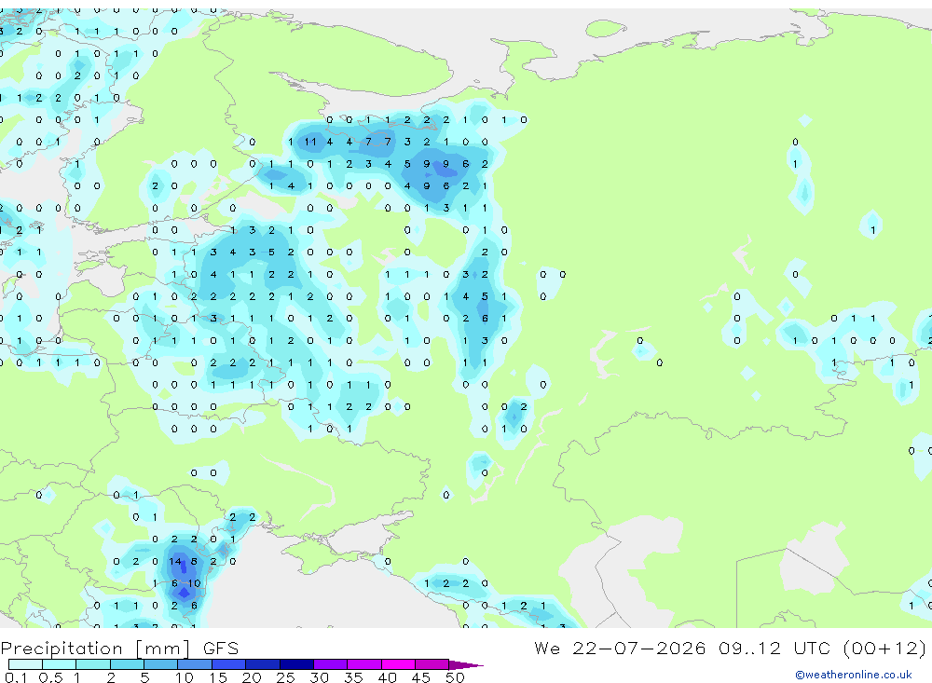This screenshot has width=932, height=683.
Task: Click the 20–25 mm legend color box
Action: tap(263, 664)
